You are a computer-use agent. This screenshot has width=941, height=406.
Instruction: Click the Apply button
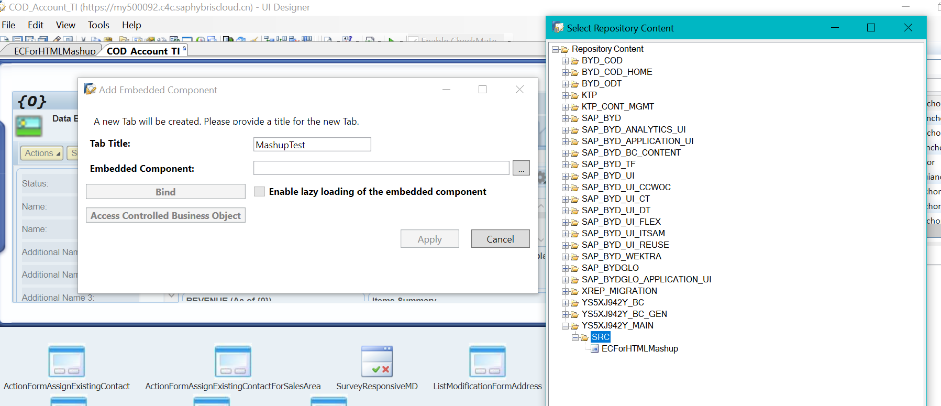pyautogui.click(x=430, y=239)
